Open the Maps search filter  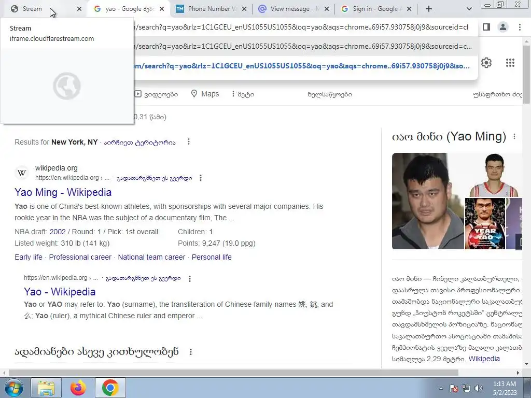pyautogui.click(x=205, y=94)
